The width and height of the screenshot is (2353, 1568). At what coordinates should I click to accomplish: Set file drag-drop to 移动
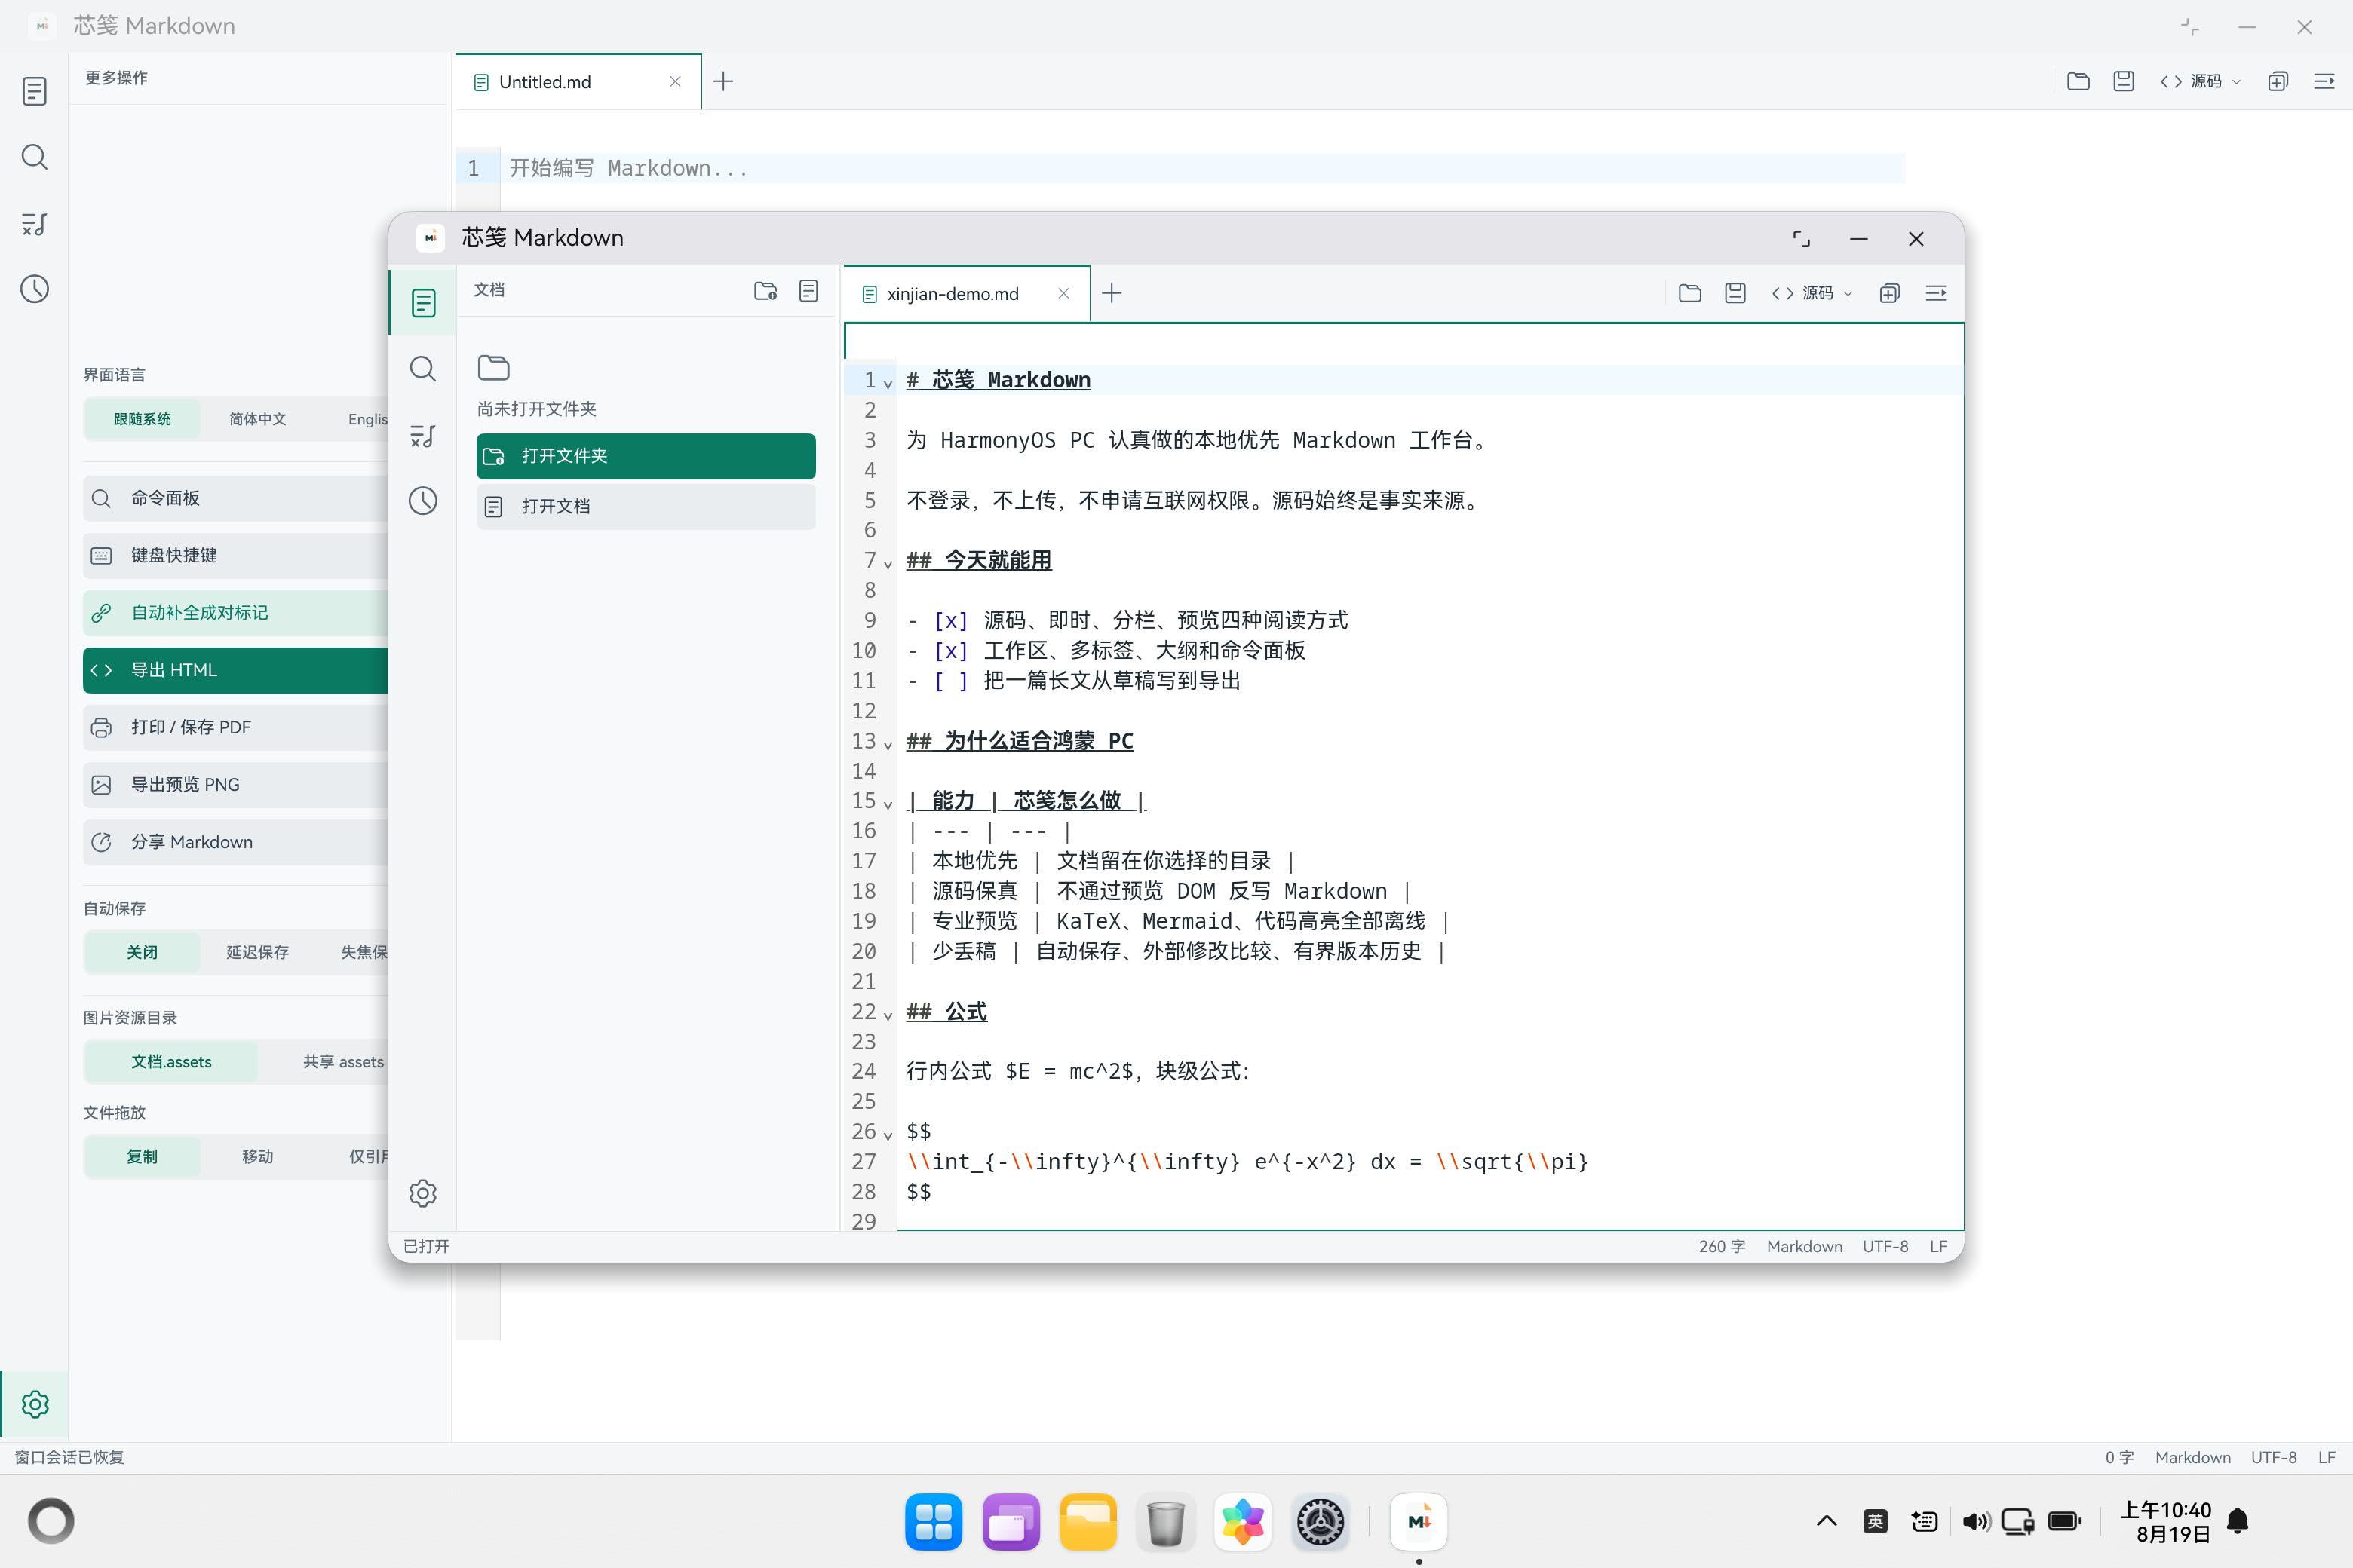pyautogui.click(x=258, y=1156)
